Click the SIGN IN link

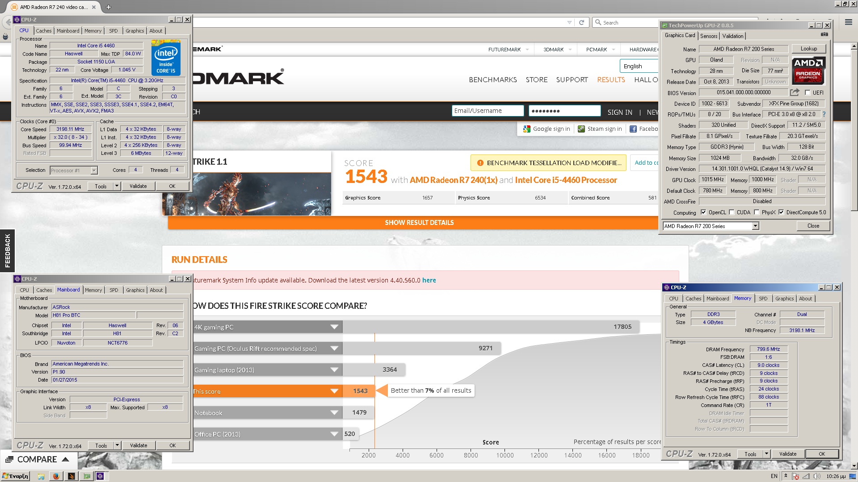point(620,112)
